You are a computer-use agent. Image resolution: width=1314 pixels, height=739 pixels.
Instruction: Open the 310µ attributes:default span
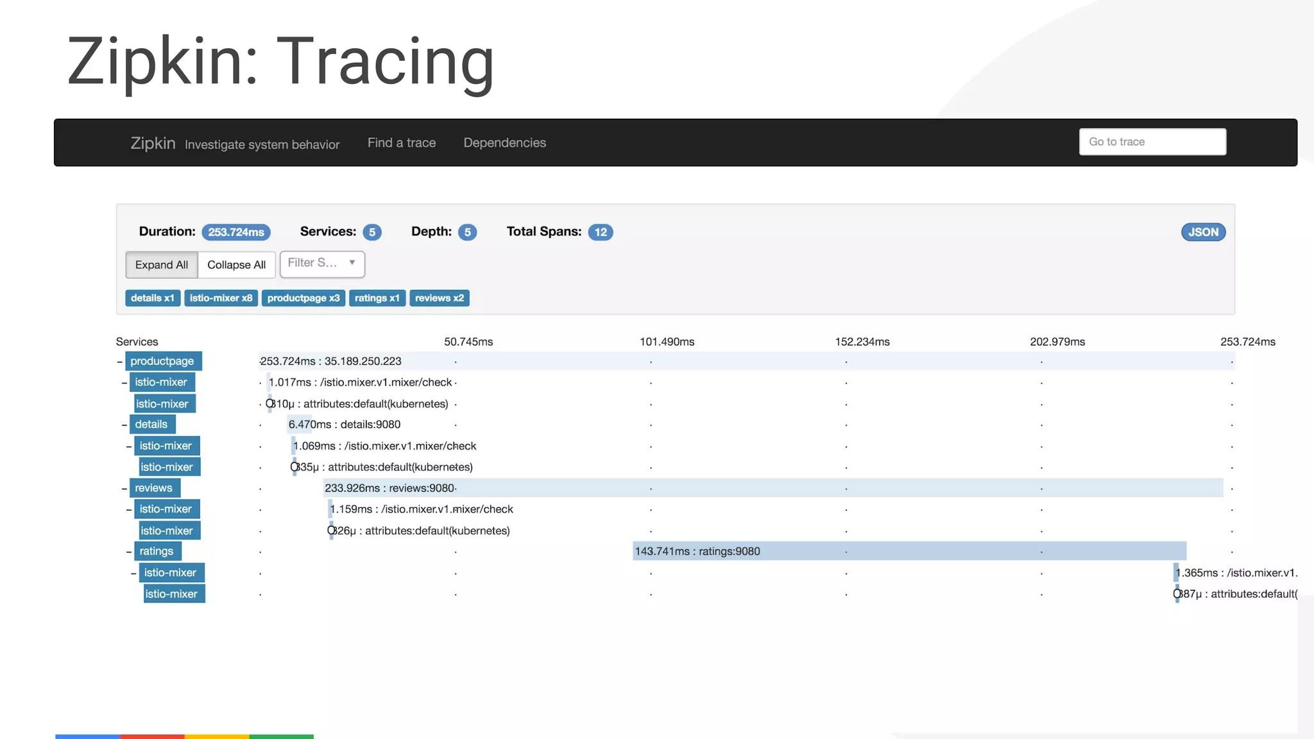point(357,403)
